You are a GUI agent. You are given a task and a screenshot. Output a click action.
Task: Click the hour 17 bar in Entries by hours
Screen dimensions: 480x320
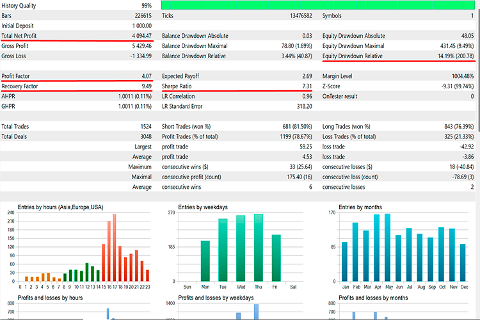click(x=115, y=248)
